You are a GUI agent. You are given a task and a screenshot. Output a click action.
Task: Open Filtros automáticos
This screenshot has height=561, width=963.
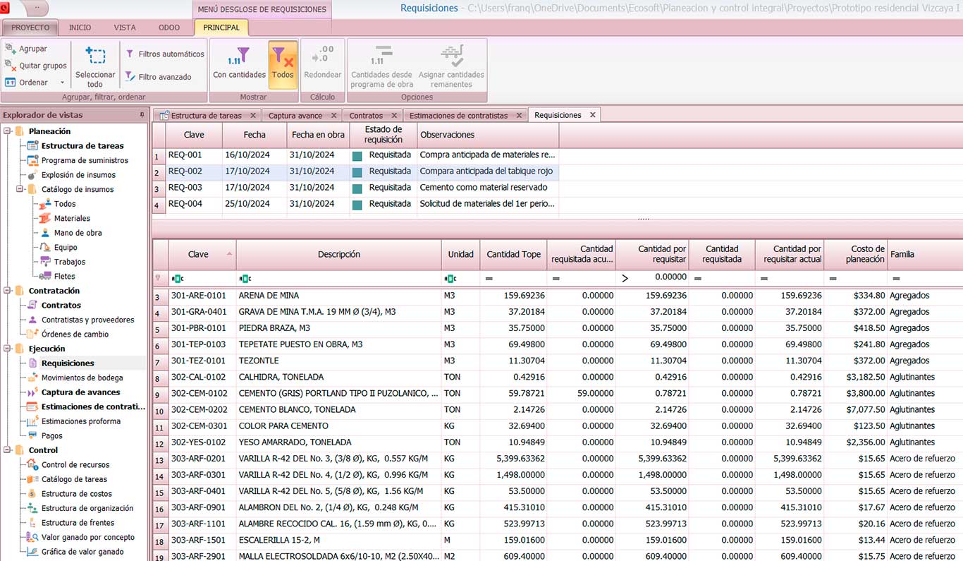(164, 54)
